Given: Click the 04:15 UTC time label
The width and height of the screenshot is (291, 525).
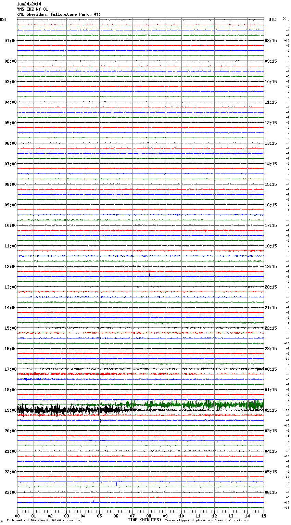Looking at the screenshot, I should (x=271, y=451).
